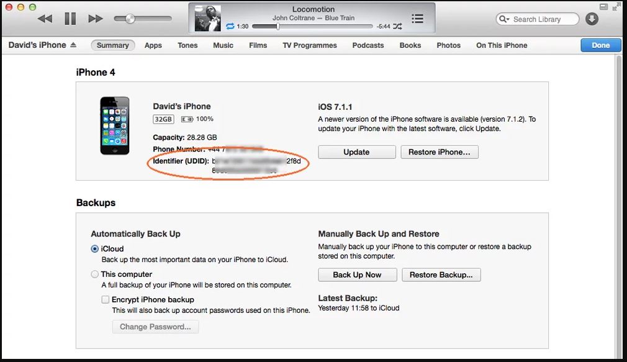The height and width of the screenshot is (362, 627).
Task: Open the Summary tab
Action: pyautogui.click(x=113, y=45)
